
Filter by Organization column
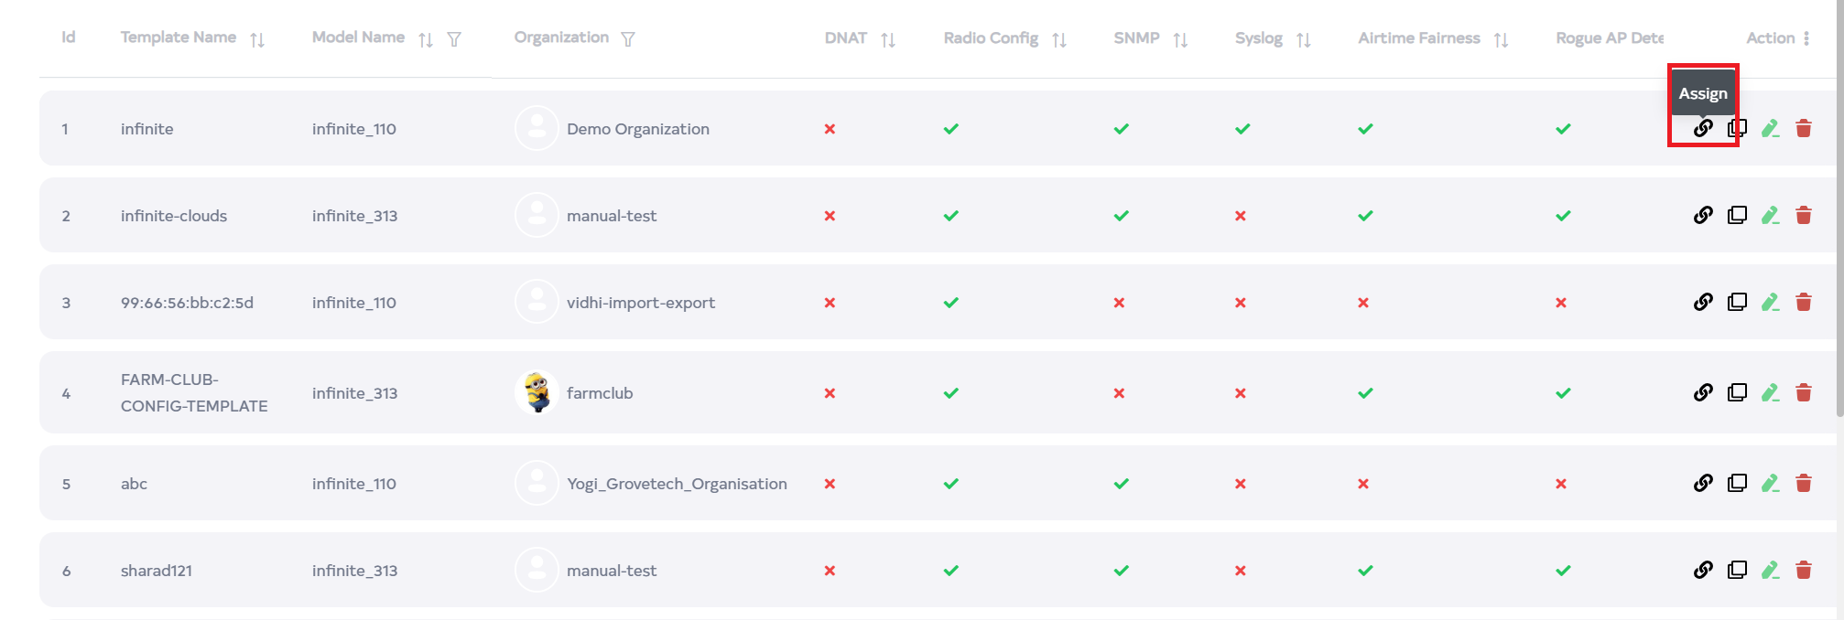(627, 39)
